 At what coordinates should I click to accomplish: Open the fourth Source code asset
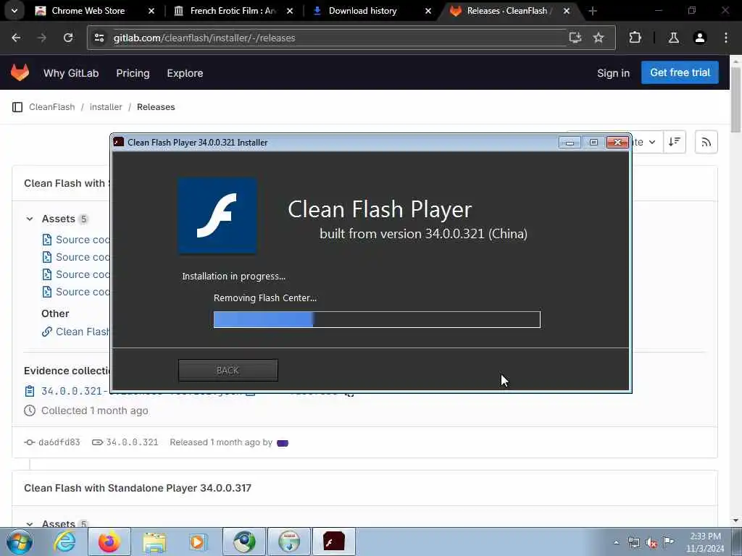click(x=76, y=292)
